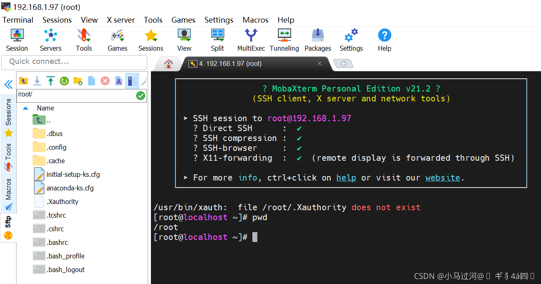Image resolution: width=541 pixels, height=284 pixels.
Task: Collapse the sidebar with the double chevron
Action: 8,84
